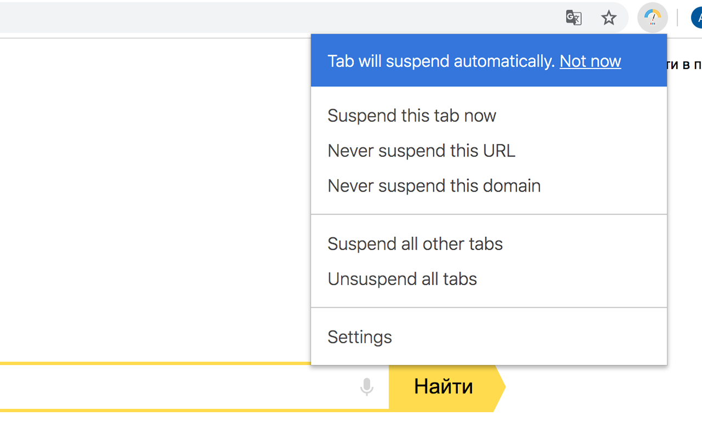Screen dimensions: 702x439
Task: Open the profile menu via the blue avatar
Action: pos(697,18)
